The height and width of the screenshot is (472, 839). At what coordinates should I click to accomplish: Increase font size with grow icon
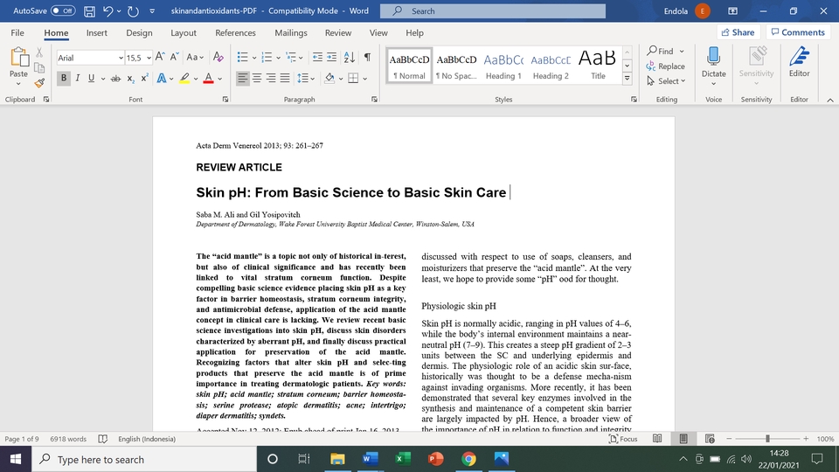160,57
